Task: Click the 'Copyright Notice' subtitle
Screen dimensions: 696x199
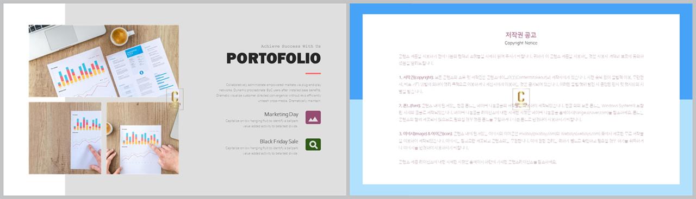Action: click(x=521, y=43)
